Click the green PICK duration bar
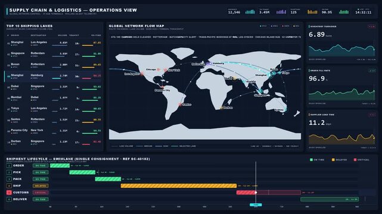The width and height of the screenshot is (382, 214). pos(82,172)
